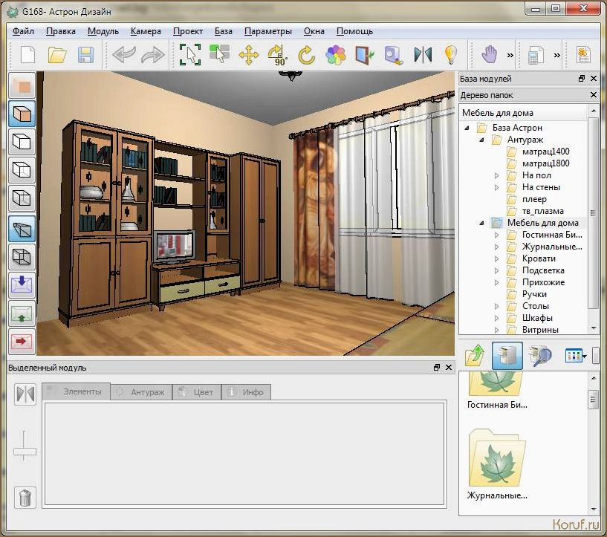Click the measuring tape tool icon

coord(394,55)
